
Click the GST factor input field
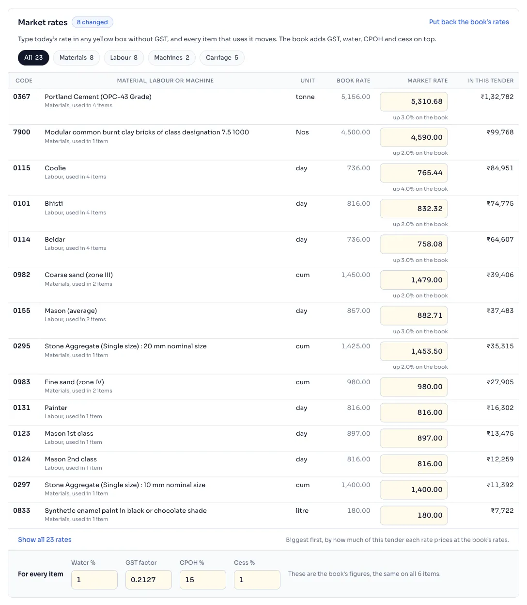(149, 580)
